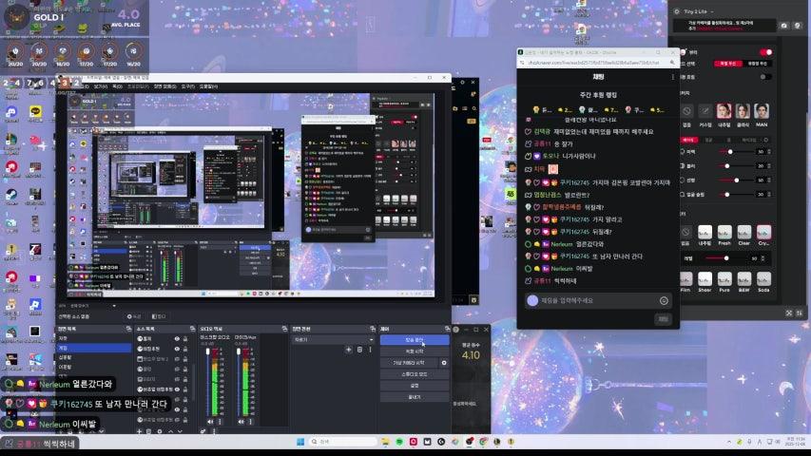
Task: Enable 스튜디오 모드 in OBS controls
Action: pos(415,373)
